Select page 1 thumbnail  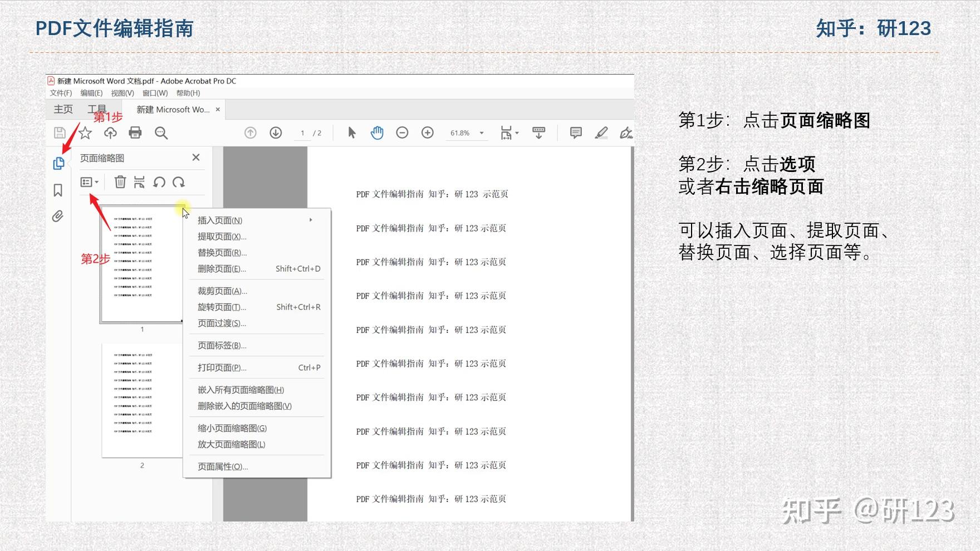click(142, 264)
